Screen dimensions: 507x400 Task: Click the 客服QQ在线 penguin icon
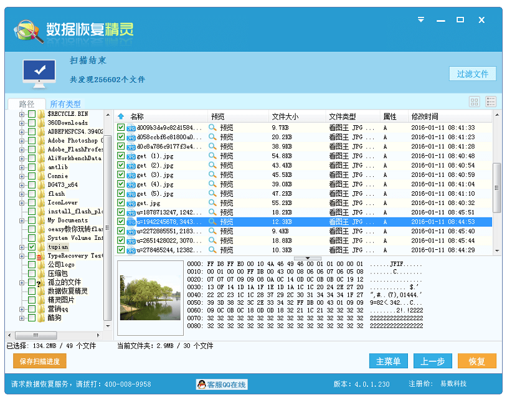click(x=203, y=384)
